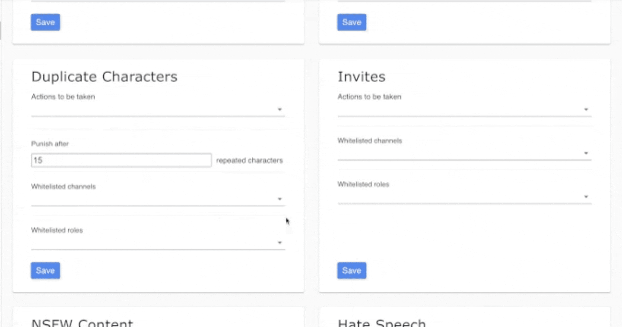Click Whitelisted channels label in Duplicate Characters
This screenshot has height=327, width=622.
[63, 187]
